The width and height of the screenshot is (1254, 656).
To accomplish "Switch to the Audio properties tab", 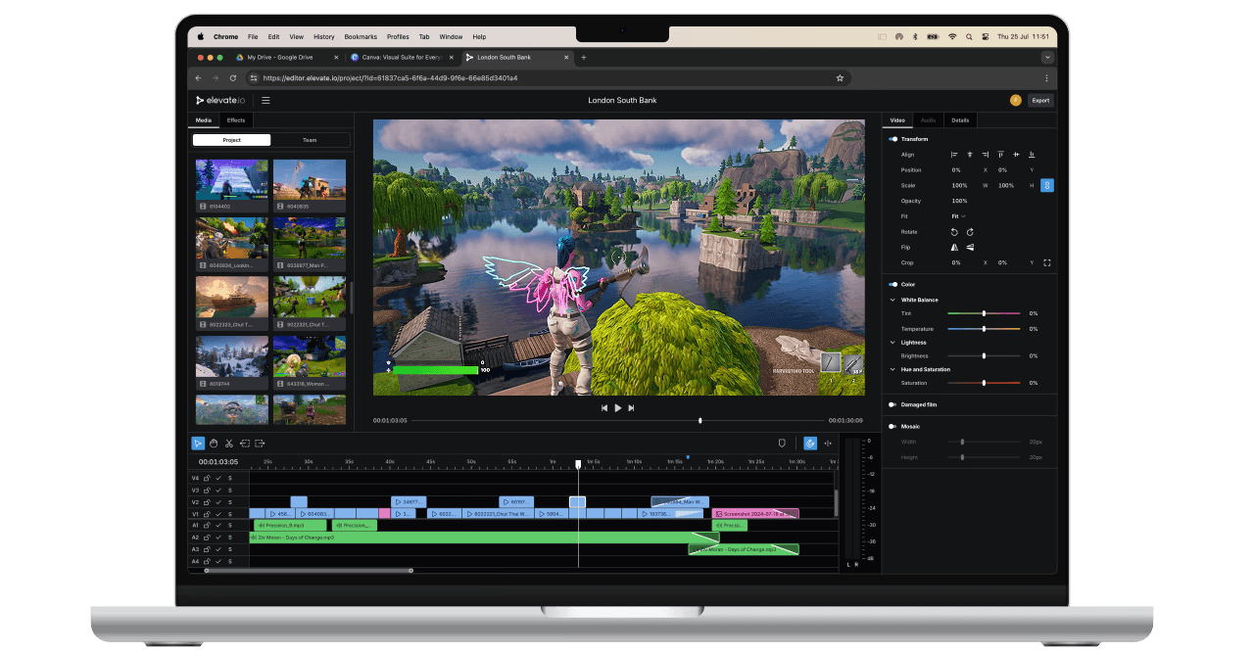I will pos(928,120).
